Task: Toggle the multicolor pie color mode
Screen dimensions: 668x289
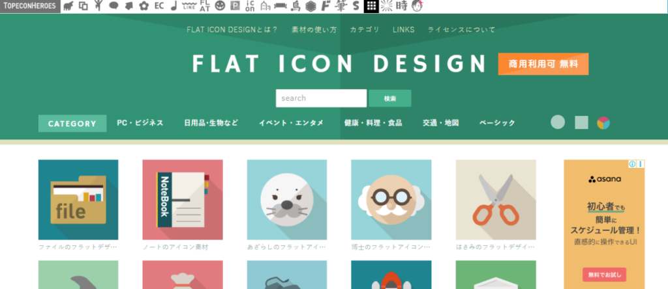Action: pyautogui.click(x=603, y=122)
